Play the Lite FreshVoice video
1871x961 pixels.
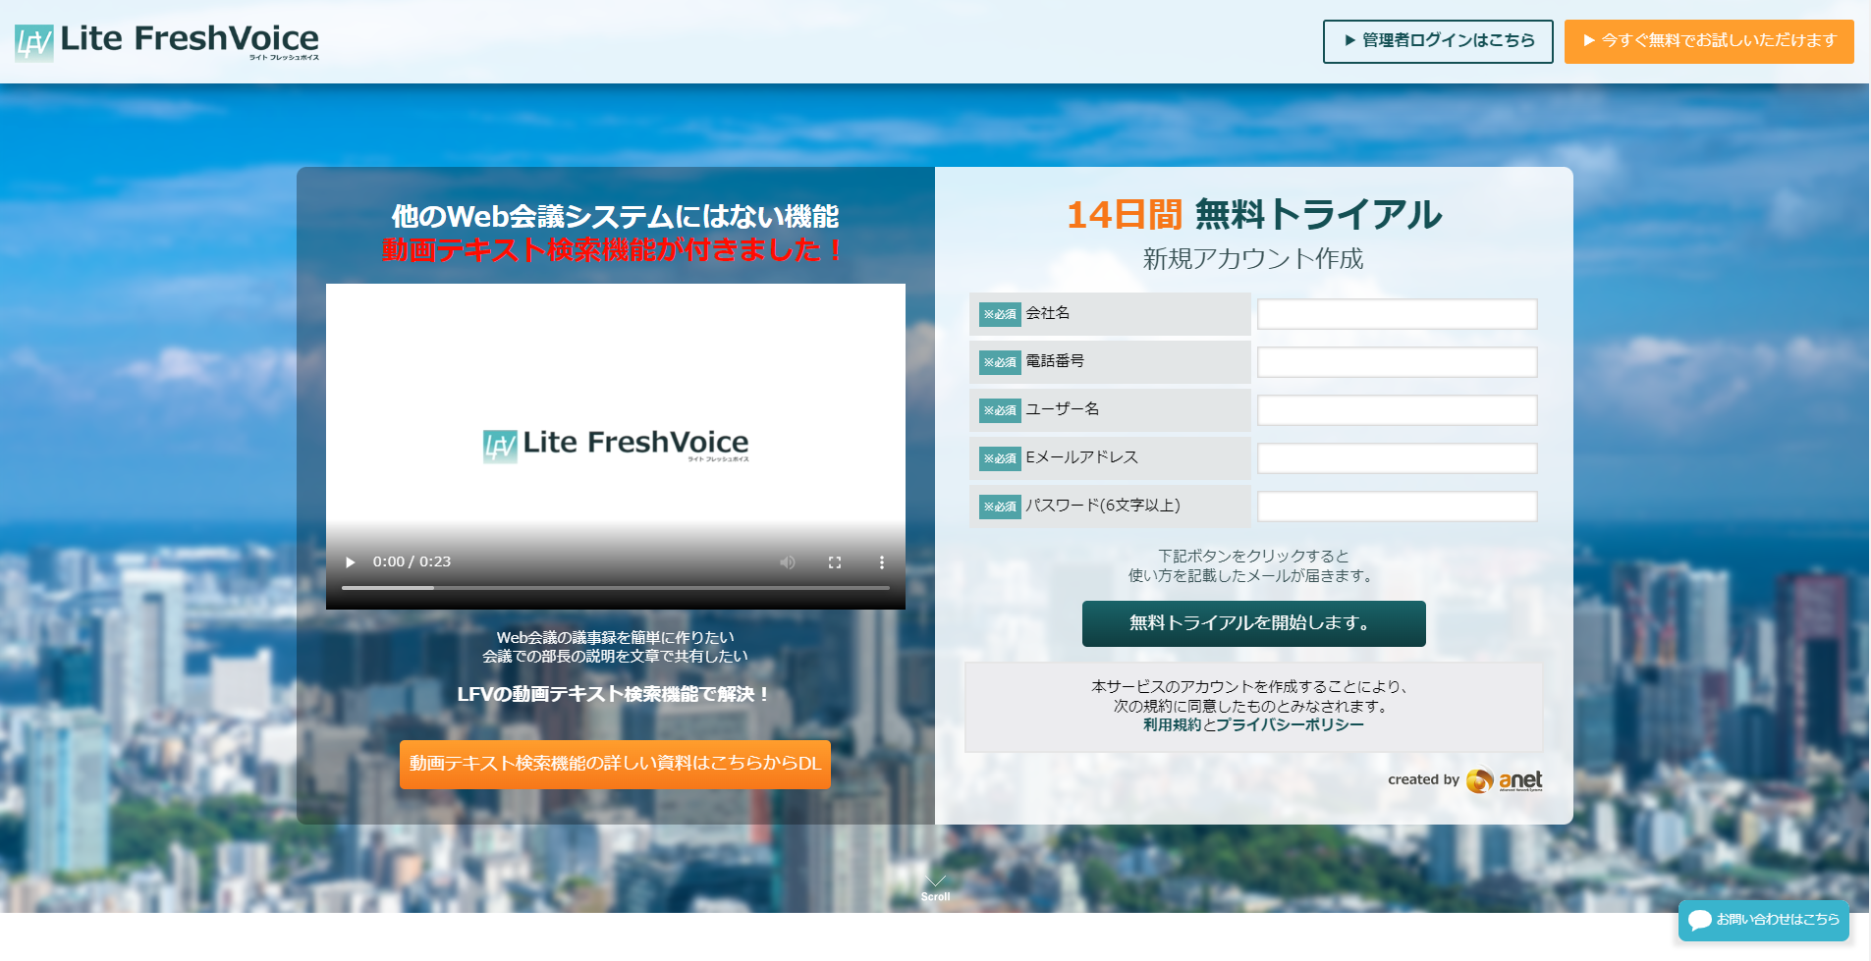(351, 562)
